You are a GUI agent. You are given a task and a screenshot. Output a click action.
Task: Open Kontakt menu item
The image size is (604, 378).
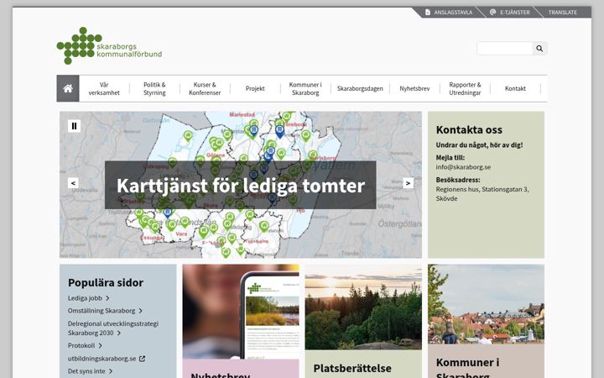(x=515, y=89)
